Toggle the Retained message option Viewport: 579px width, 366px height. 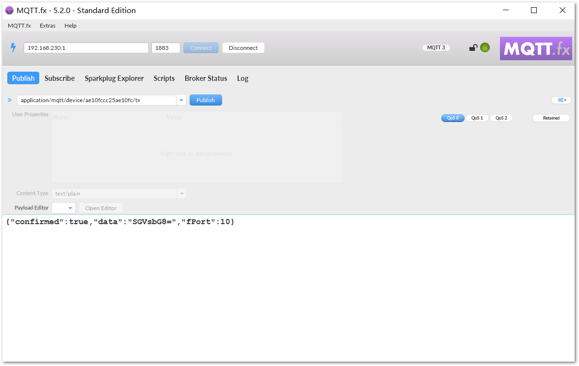pos(551,118)
